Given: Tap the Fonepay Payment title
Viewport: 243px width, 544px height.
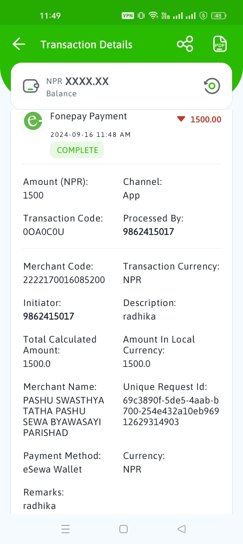Looking at the screenshot, I should 88,116.
